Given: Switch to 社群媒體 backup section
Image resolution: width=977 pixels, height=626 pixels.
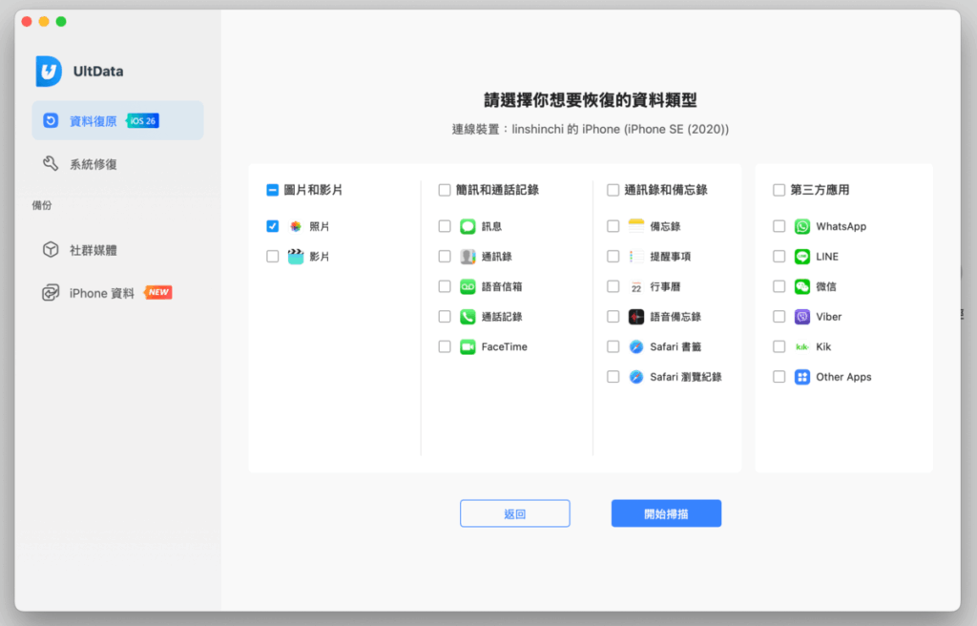Looking at the screenshot, I should click(x=93, y=250).
